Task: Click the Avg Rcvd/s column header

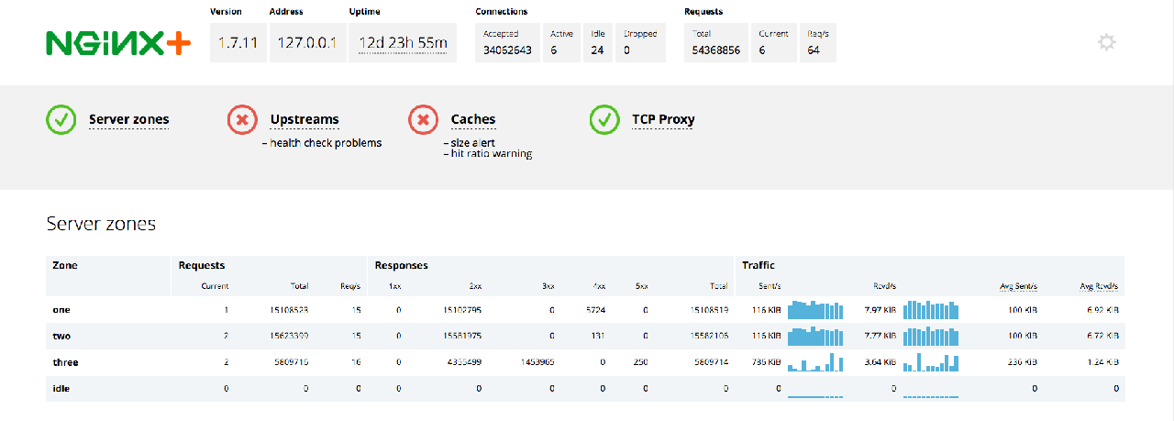Action: point(1099,286)
